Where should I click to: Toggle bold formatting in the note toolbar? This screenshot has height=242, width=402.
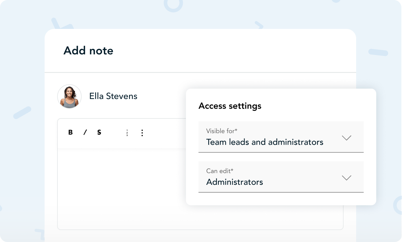[x=70, y=133]
